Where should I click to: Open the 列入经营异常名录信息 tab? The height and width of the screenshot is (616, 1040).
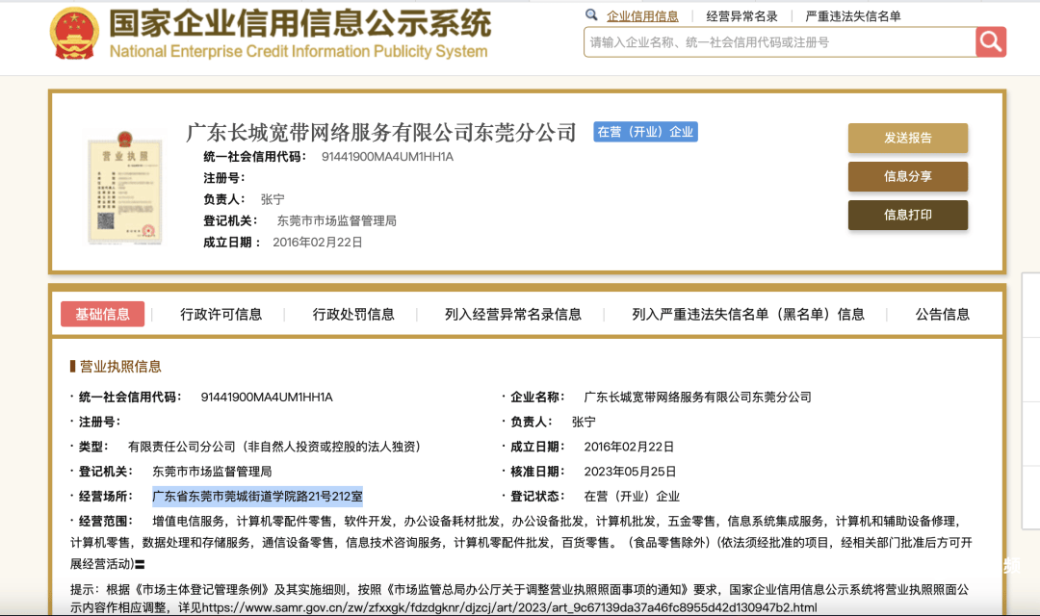pyautogui.click(x=515, y=314)
